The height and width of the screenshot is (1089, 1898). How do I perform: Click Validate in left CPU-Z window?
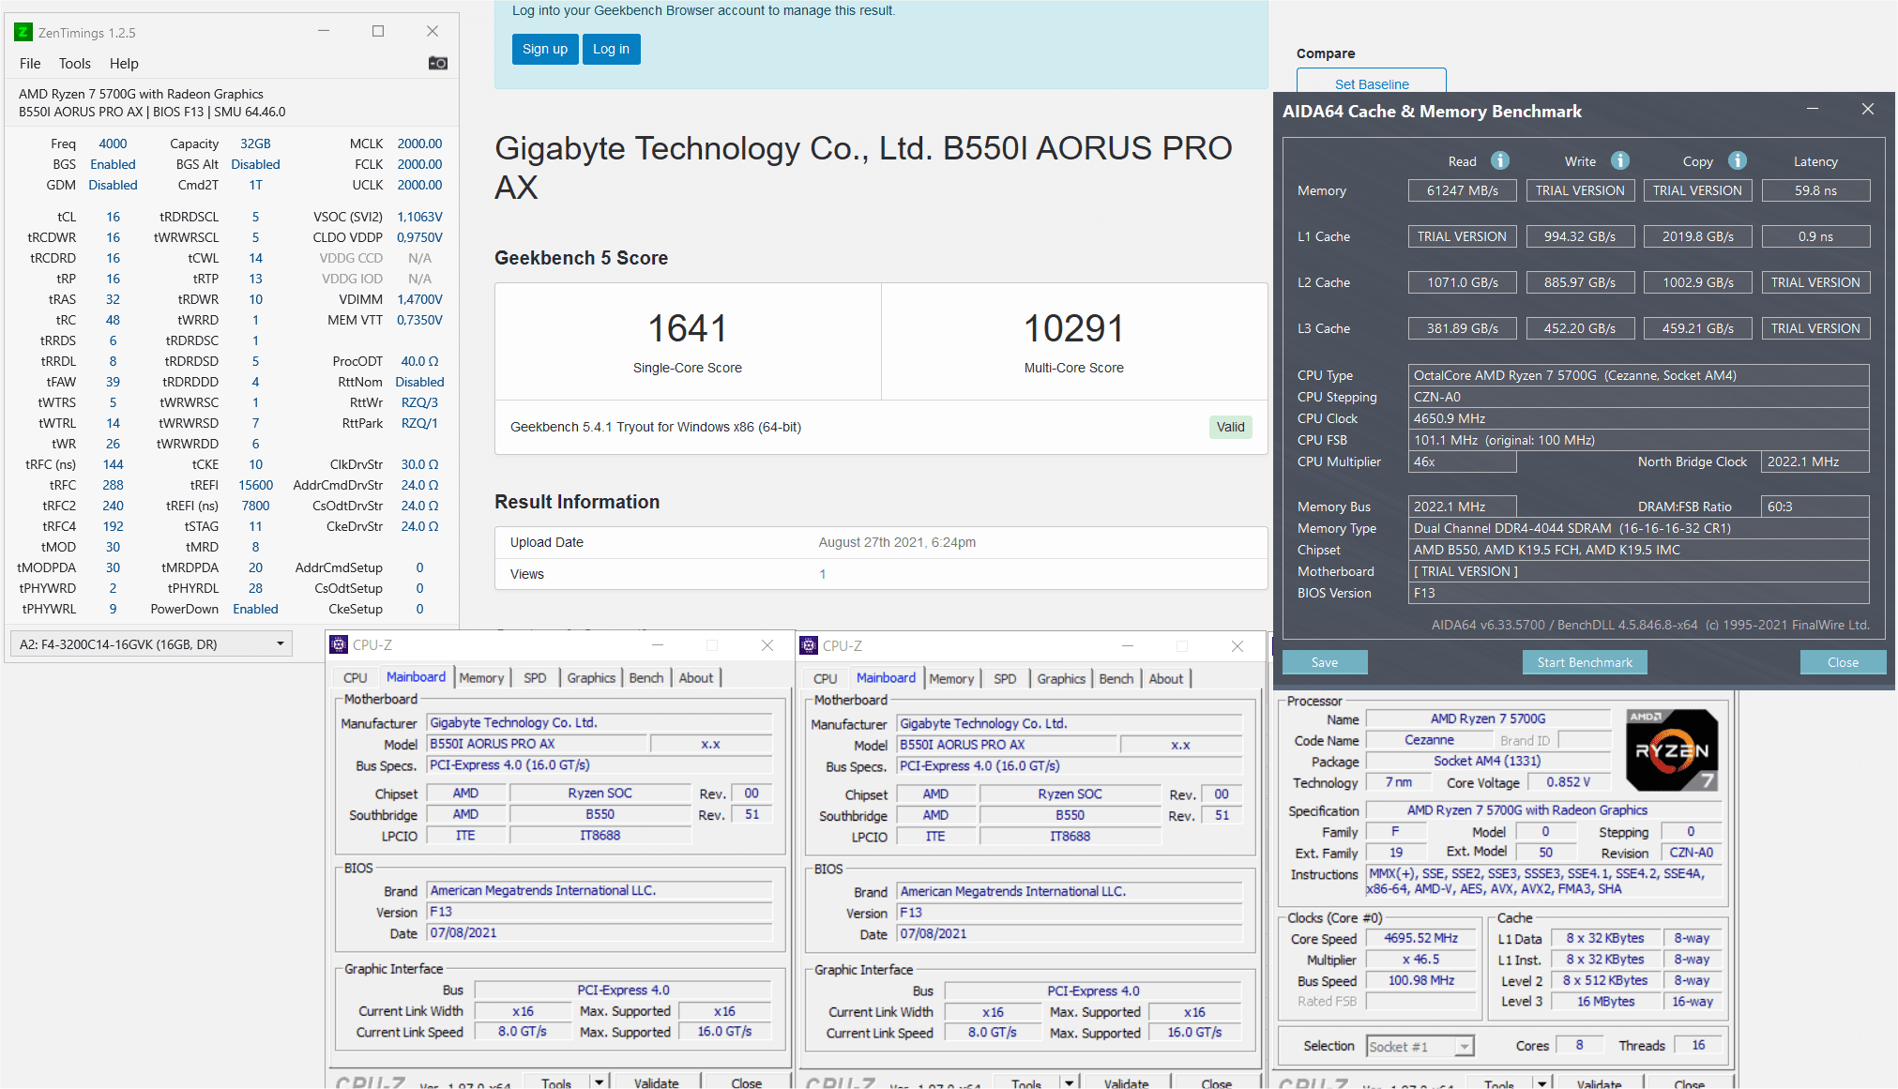click(x=656, y=1082)
